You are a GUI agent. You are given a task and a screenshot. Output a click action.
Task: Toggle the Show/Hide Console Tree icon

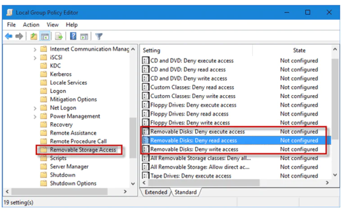(x=45, y=36)
